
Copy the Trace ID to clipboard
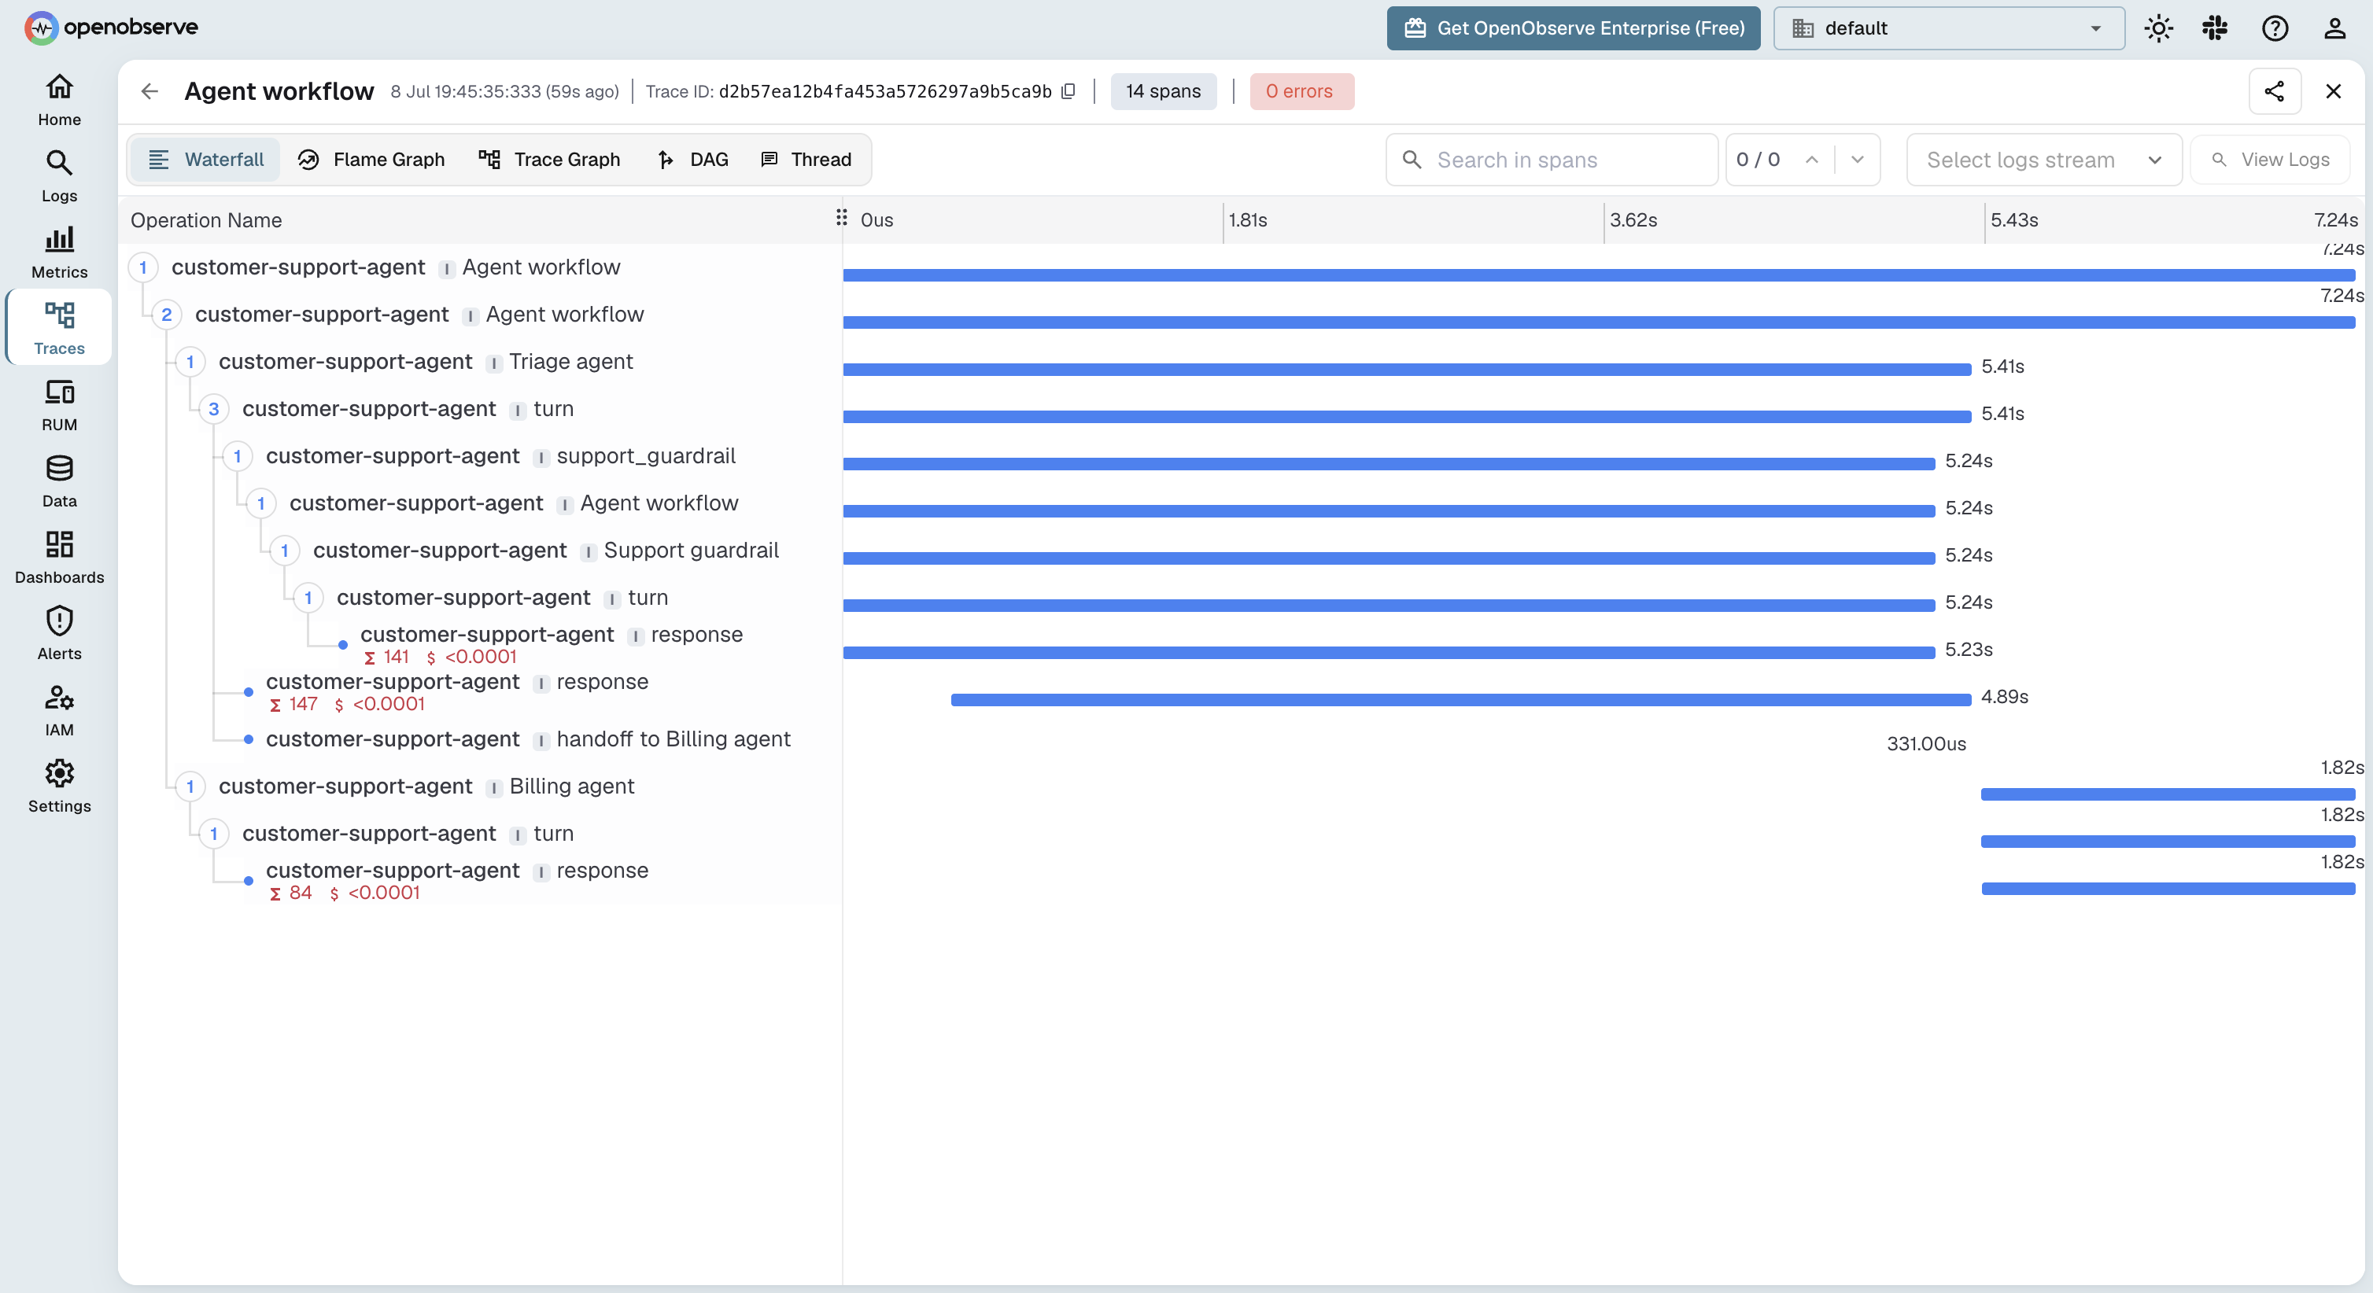1068,91
